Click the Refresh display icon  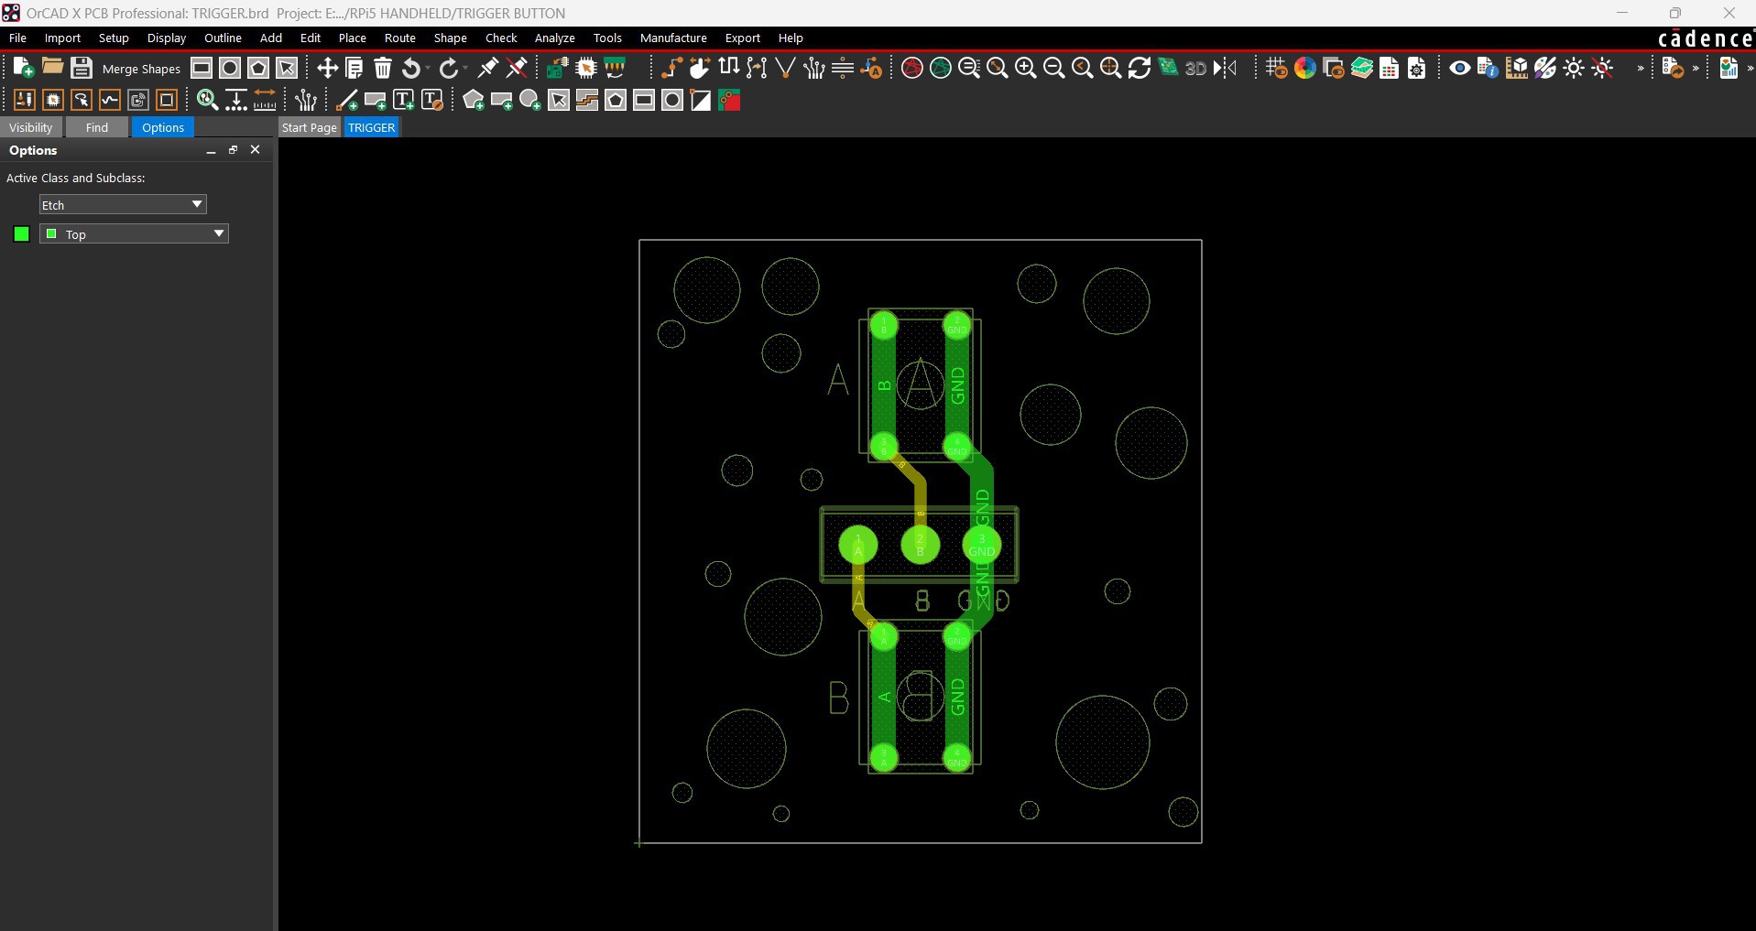pyautogui.click(x=1139, y=68)
